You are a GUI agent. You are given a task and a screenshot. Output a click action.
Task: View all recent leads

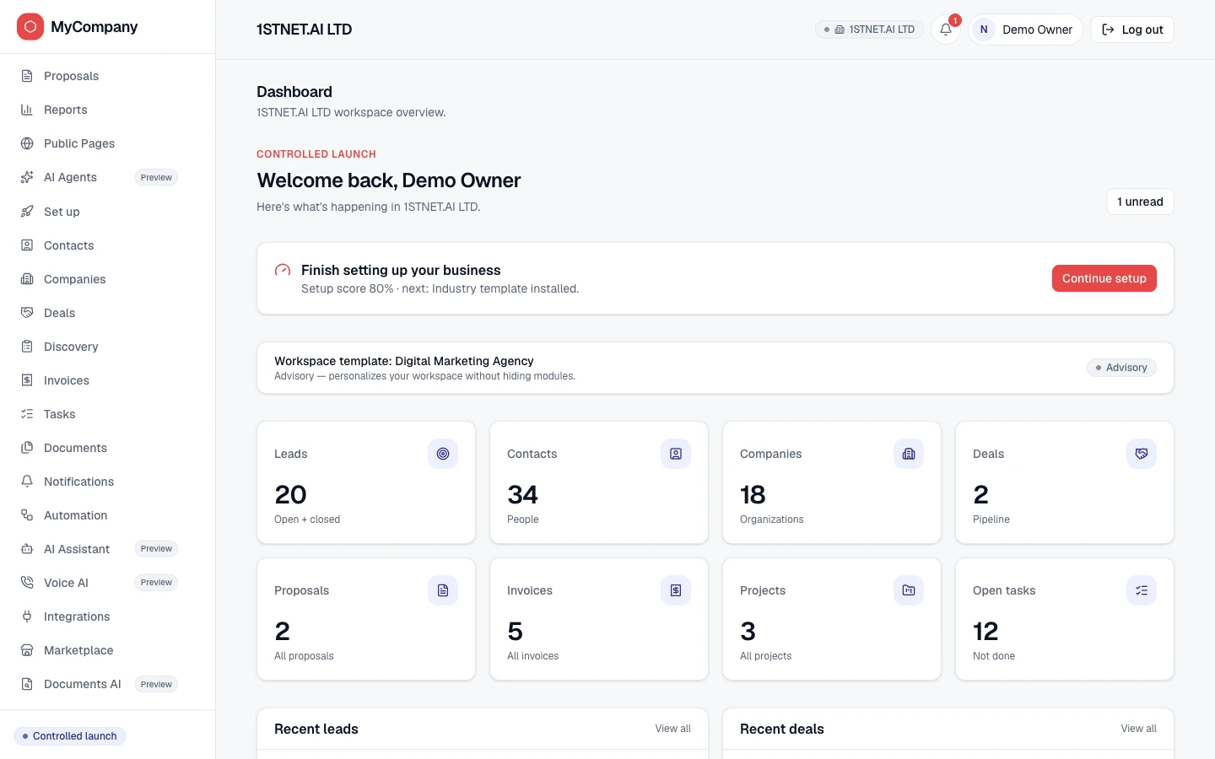coord(672,729)
